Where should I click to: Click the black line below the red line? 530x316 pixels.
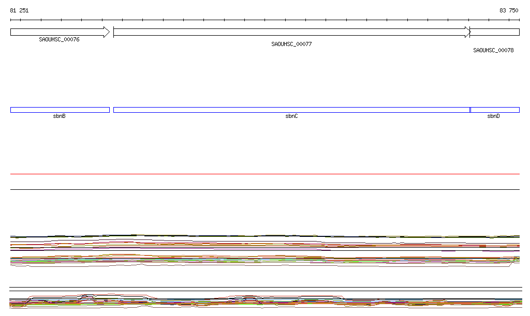(x=265, y=190)
